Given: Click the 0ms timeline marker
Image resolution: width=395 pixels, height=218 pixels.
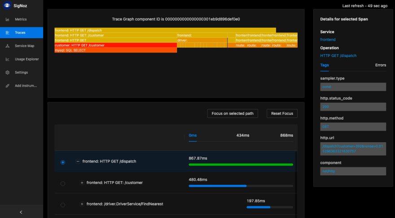Looking at the screenshot, I should pos(193,135).
